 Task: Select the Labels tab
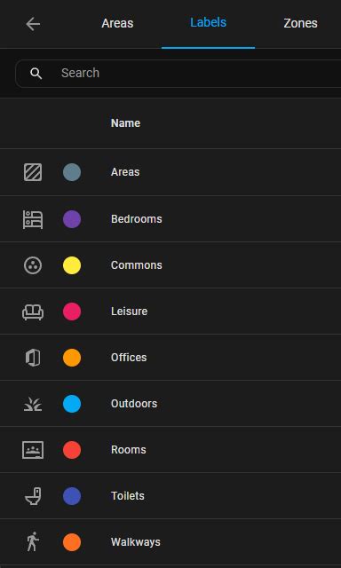209,23
